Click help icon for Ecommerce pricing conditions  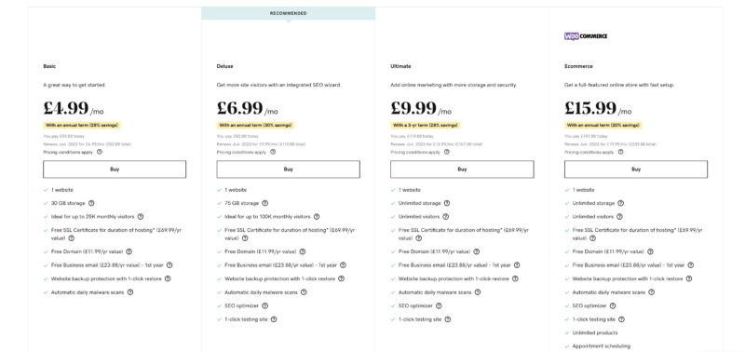click(620, 152)
